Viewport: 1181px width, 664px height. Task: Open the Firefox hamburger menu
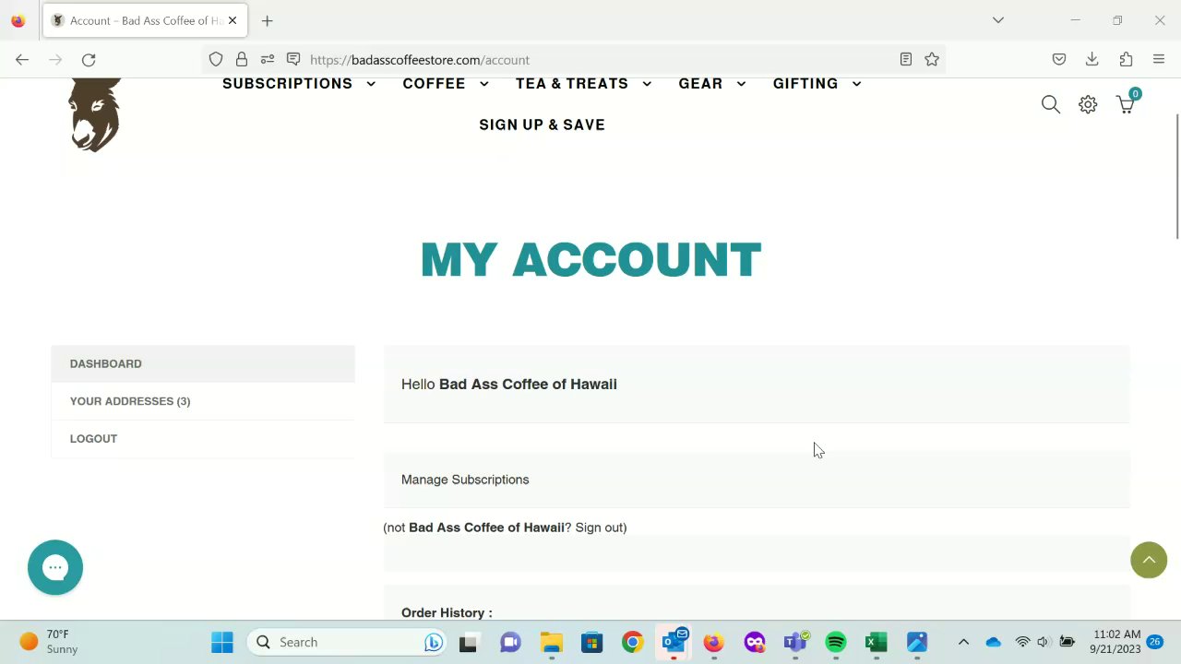[1159, 60]
